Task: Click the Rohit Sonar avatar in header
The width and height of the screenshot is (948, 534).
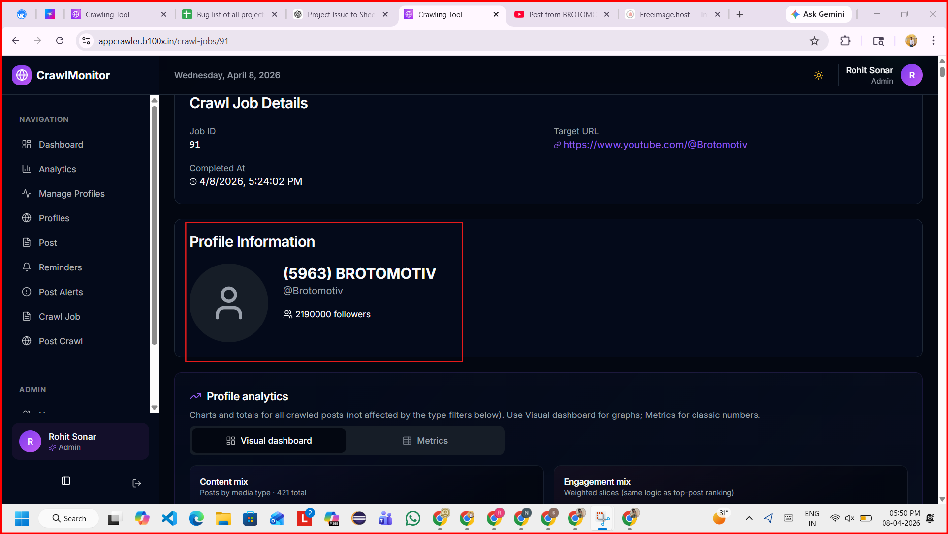Action: (x=911, y=75)
